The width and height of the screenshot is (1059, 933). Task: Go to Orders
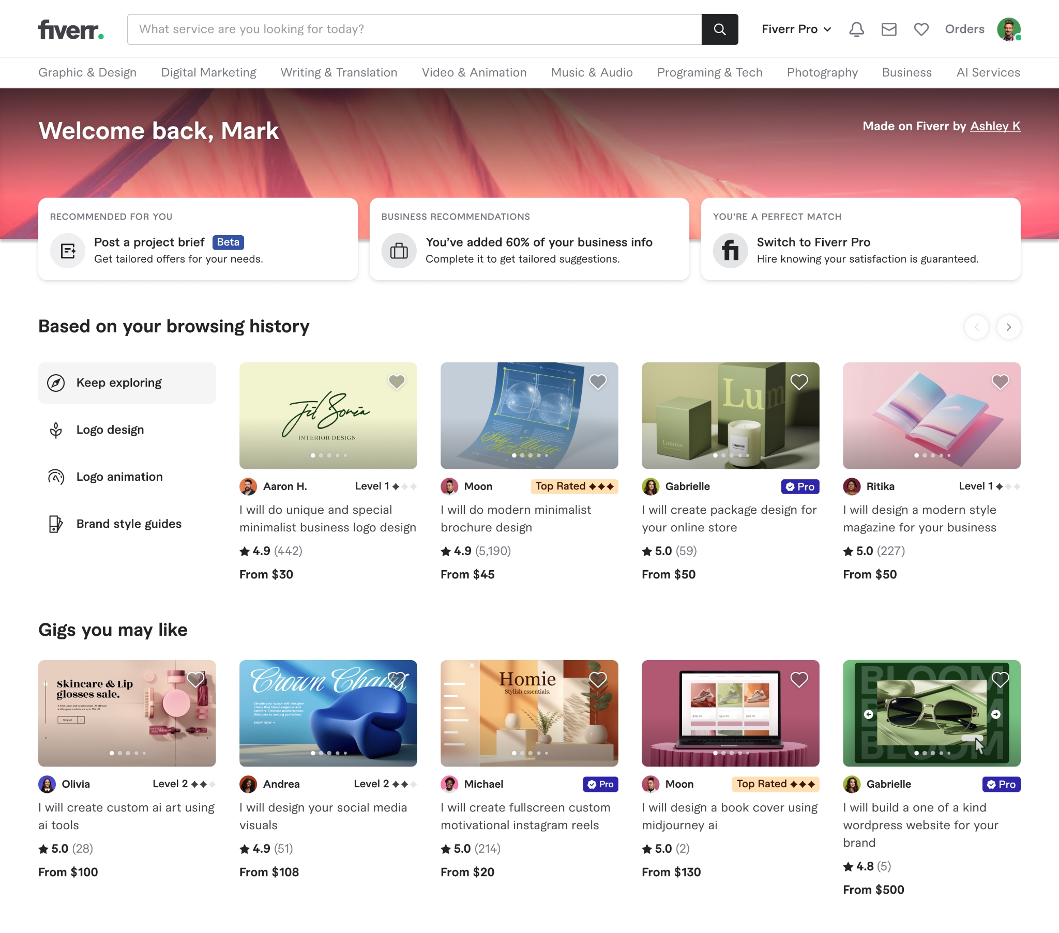(964, 29)
